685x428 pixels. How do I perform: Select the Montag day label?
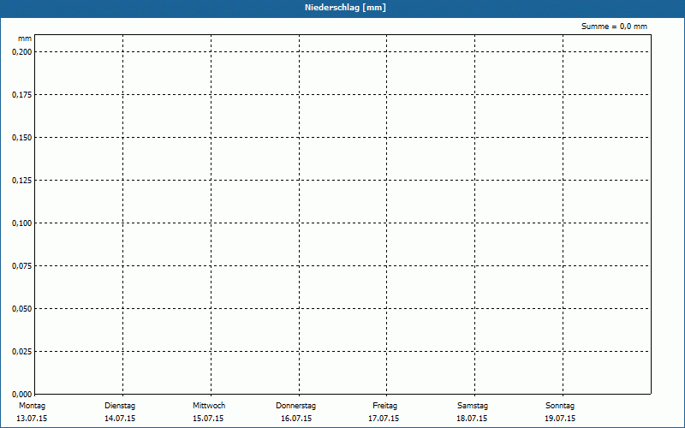pyautogui.click(x=32, y=406)
